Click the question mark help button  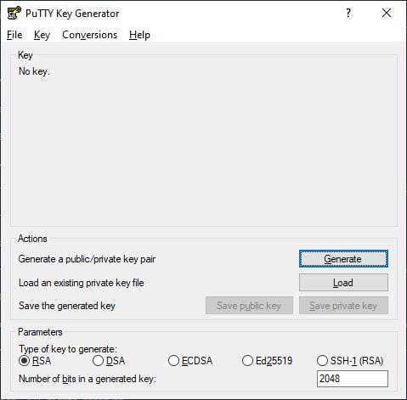point(348,13)
